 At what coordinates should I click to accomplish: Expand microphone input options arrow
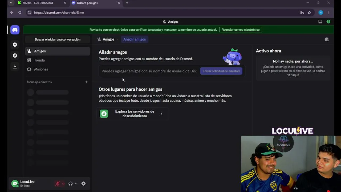tap(63, 183)
